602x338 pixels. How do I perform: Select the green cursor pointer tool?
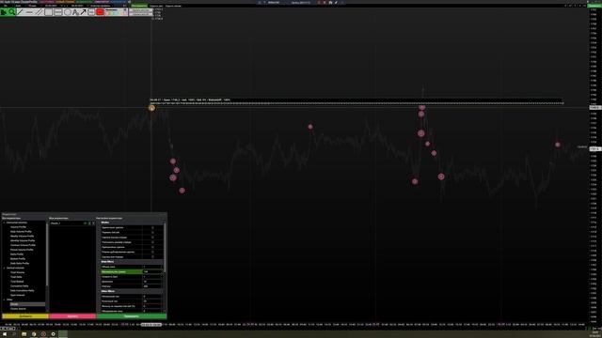tap(4, 12)
